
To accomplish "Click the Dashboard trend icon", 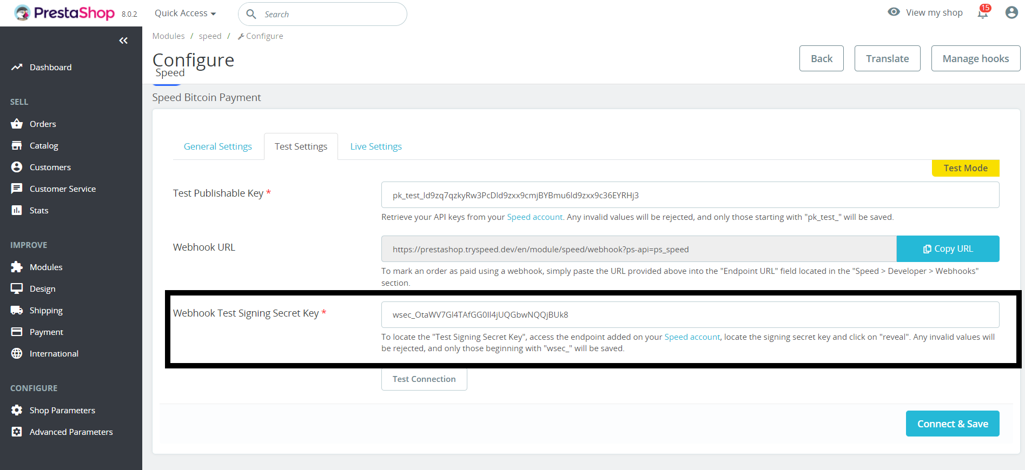I will [17, 67].
